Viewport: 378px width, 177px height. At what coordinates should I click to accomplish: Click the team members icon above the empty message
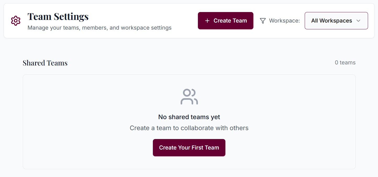point(189,97)
